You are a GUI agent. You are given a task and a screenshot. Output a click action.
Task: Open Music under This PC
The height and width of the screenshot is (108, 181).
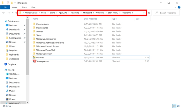click(x=12, y=91)
